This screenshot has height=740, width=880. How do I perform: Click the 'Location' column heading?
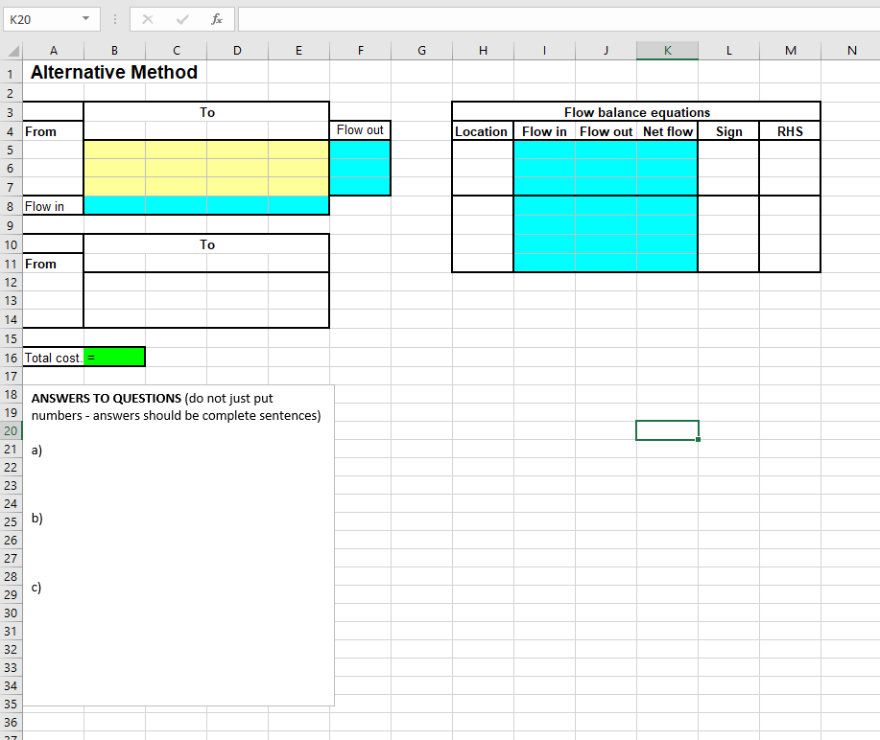[481, 131]
